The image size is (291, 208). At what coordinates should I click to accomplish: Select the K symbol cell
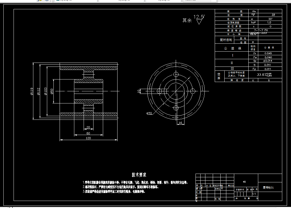click(x=253, y=80)
